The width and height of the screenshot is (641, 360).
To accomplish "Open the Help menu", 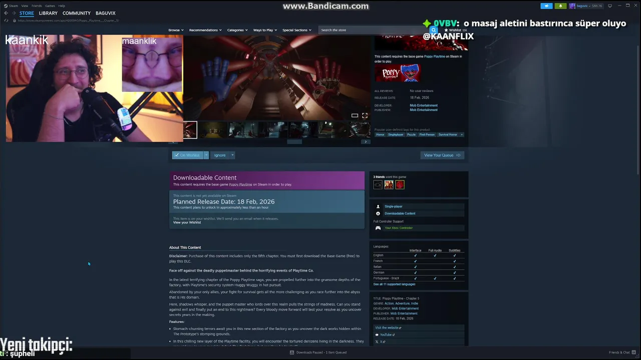I will pos(62,5).
